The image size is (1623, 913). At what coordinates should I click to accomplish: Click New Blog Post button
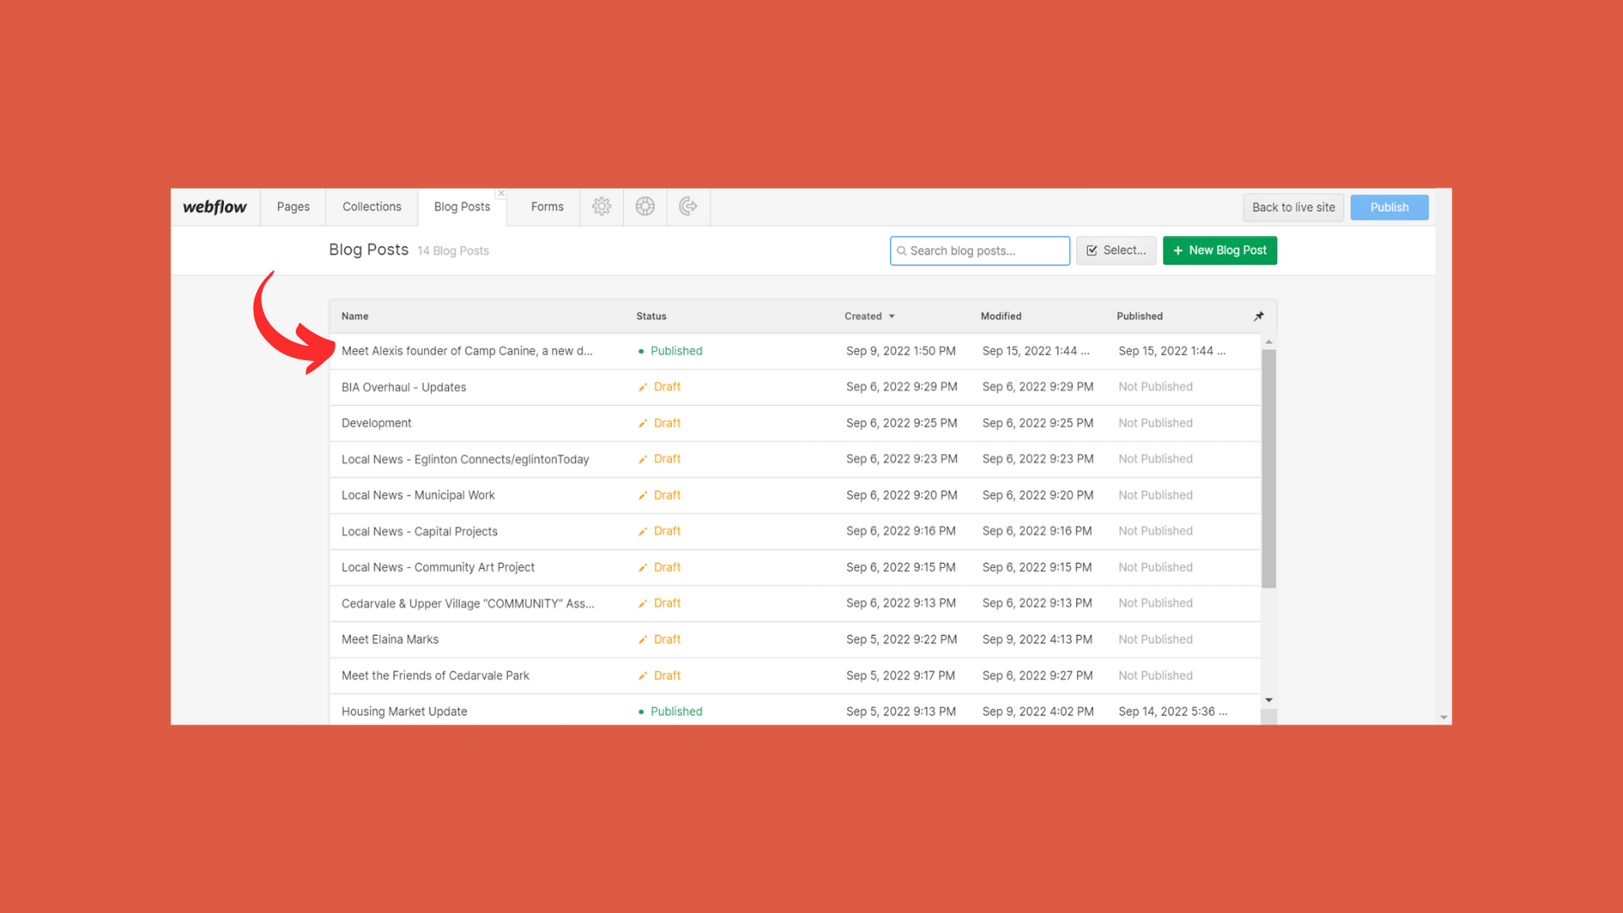(x=1219, y=250)
